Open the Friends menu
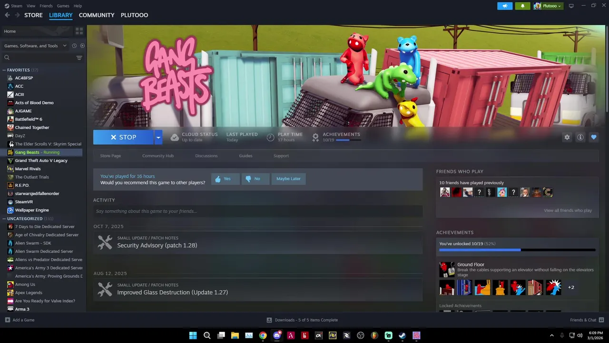Image resolution: width=609 pixels, height=343 pixels. (46, 6)
